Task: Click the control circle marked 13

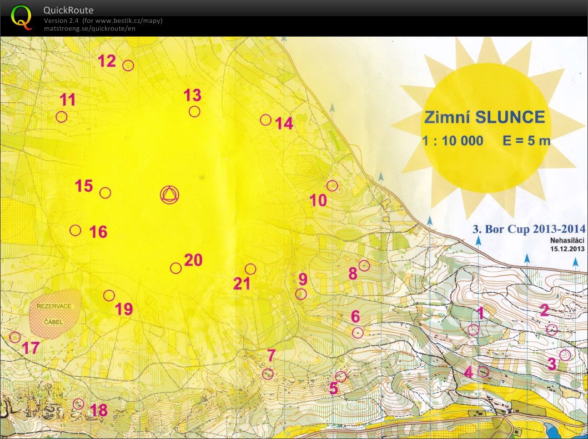Action: pos(194,112)
